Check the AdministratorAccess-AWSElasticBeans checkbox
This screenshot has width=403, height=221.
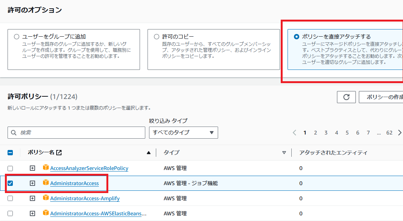coord(10,213)
